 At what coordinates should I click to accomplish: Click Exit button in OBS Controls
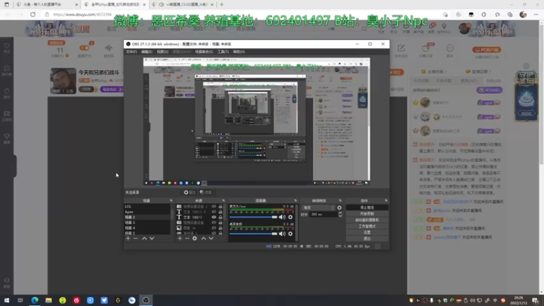[367, 239]
